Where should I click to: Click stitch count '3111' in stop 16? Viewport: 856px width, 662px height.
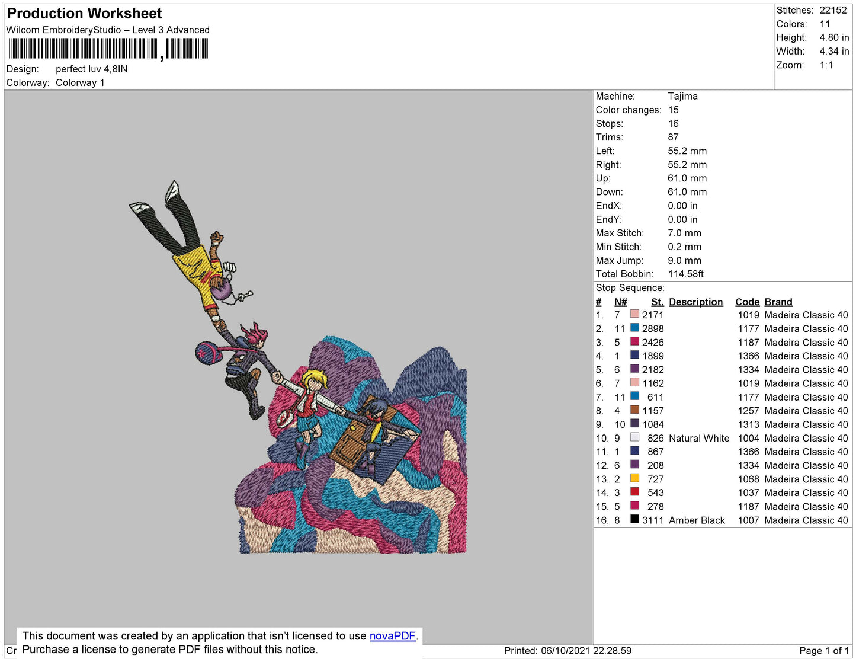pyautogui.click(x=653, y=520)
